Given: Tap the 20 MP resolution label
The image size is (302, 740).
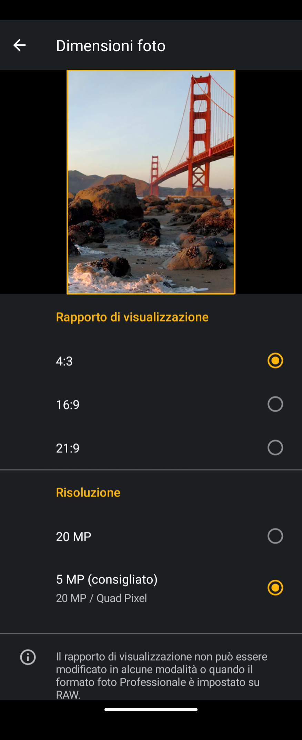Looking at the screenshot, I should [x=74, y=537].
